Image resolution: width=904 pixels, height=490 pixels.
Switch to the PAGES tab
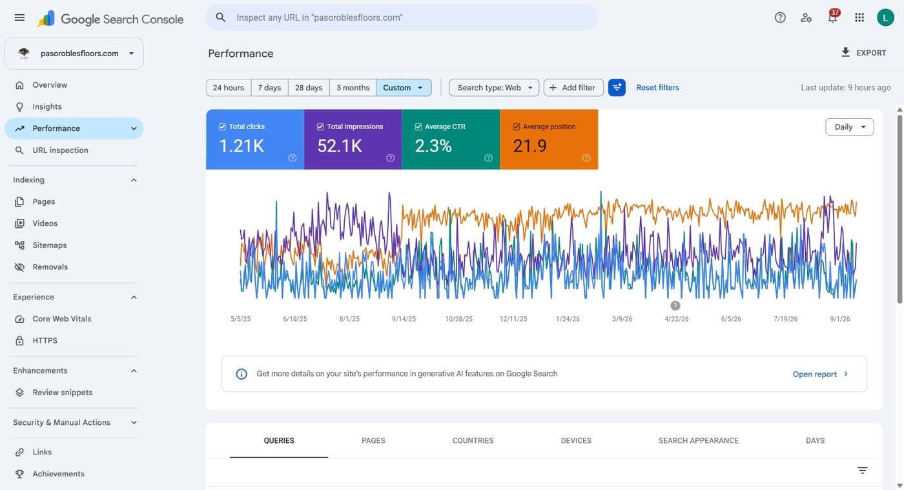click(373, 440)
